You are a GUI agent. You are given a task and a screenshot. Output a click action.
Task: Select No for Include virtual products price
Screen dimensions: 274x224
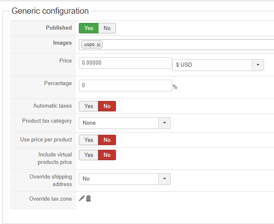click(x=107, y=155)
